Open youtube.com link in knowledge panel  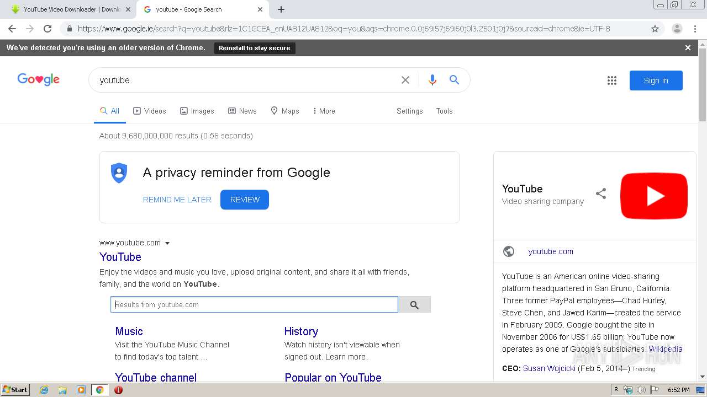tap(551, 251)
